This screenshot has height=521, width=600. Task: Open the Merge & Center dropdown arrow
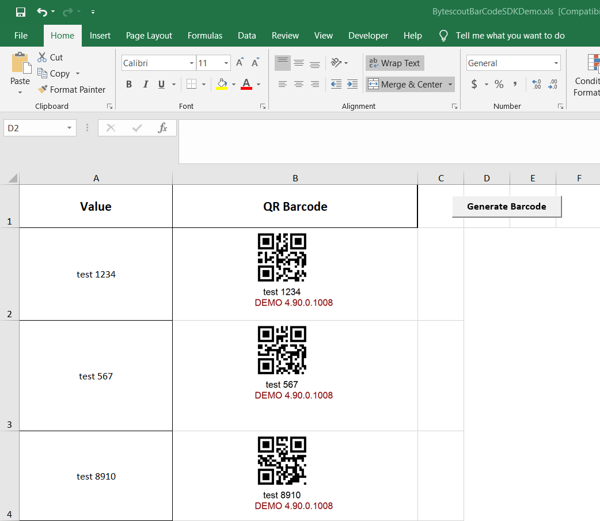(x=450, y=85)
